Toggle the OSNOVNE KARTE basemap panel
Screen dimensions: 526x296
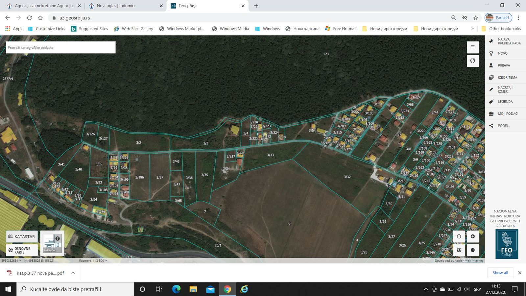coord(22,249)
